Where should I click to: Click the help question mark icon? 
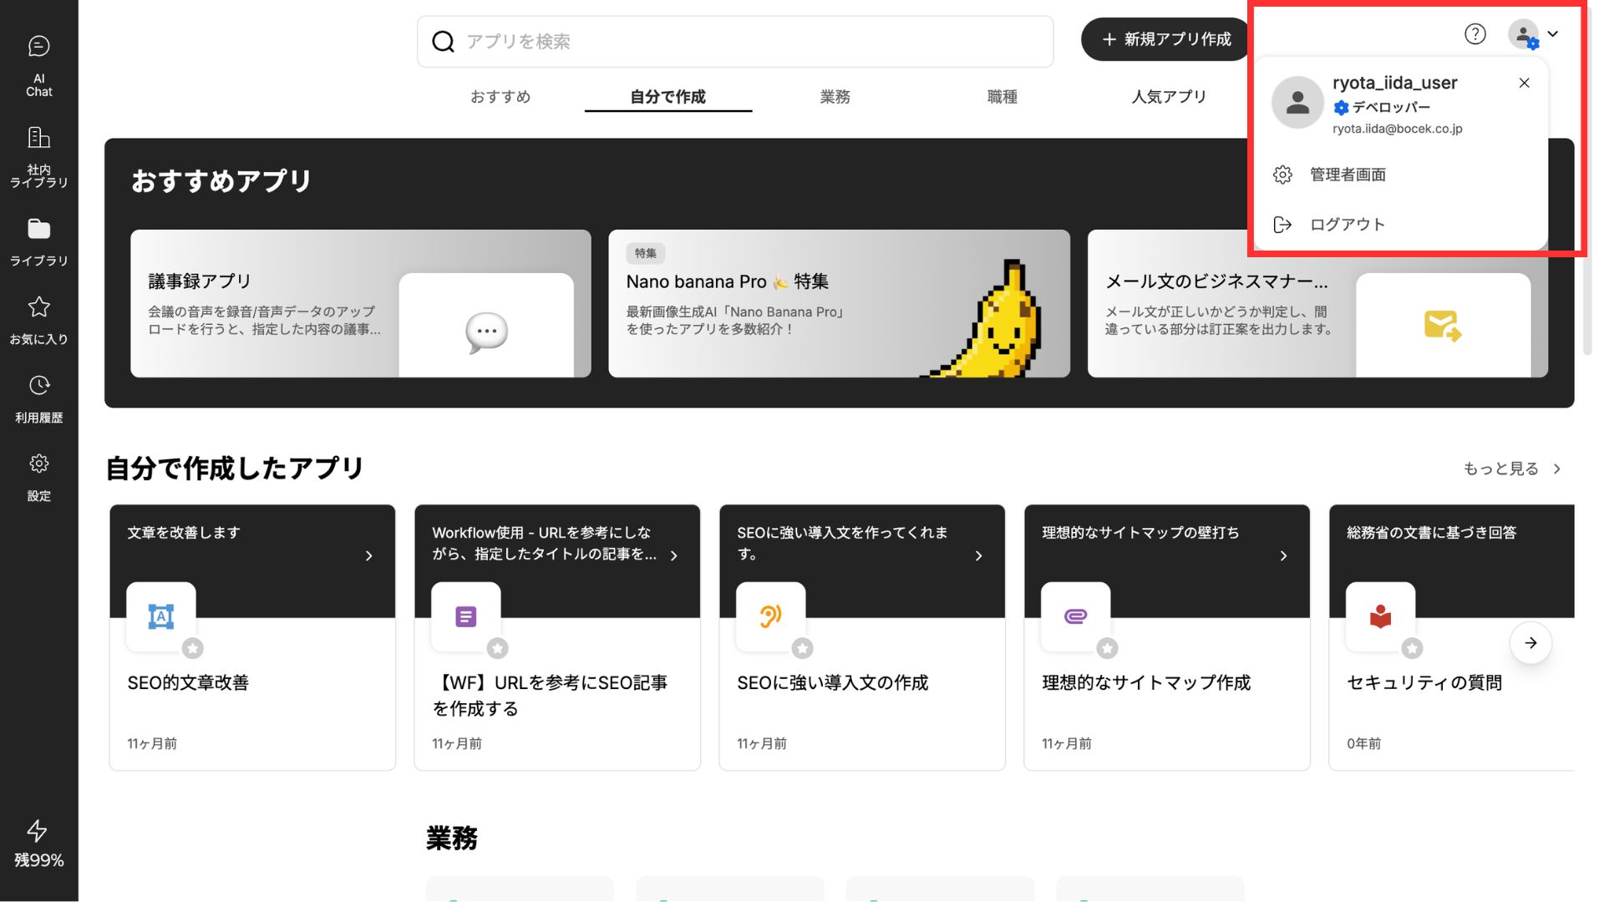click(x=1475, y=34)
